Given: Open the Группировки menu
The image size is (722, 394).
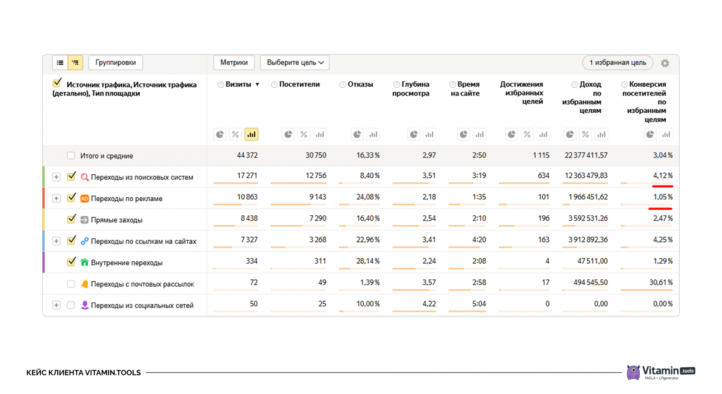Looking at the screenshot, I should [116, 63].
